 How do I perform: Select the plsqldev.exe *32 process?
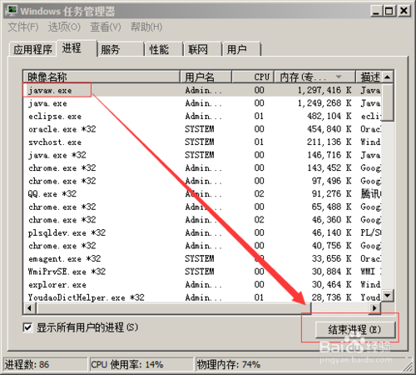pyautogui.click(x=202, y=232)
